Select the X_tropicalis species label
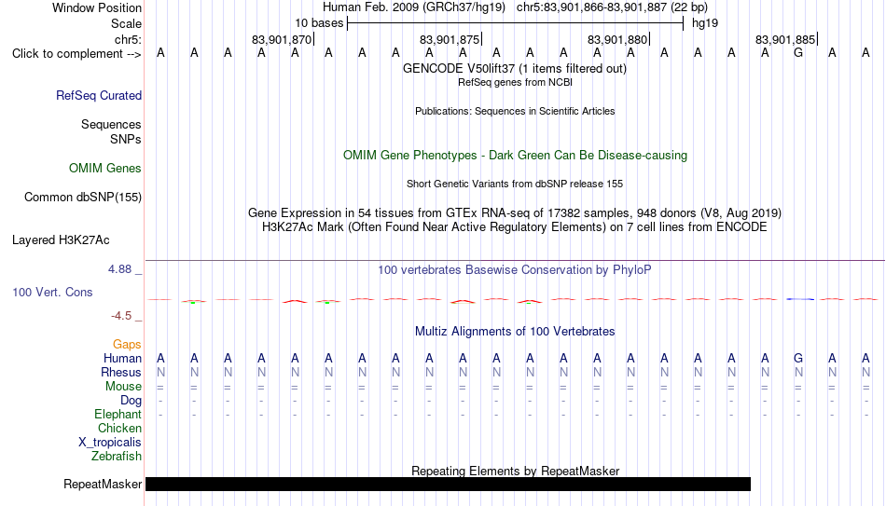Image resolution: width=886 pixels, height=506 pixels. (110, 443)
